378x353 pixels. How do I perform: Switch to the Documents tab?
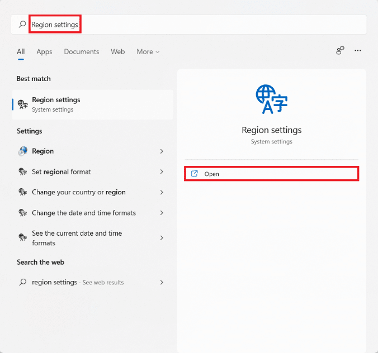[x=81, y=51]
